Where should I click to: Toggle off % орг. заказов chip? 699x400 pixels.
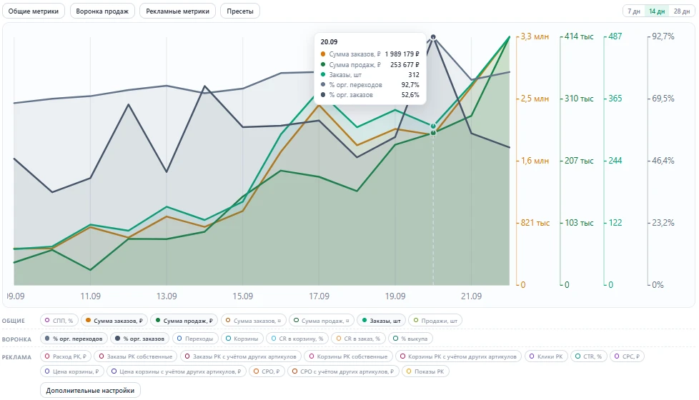coord(139,339)
